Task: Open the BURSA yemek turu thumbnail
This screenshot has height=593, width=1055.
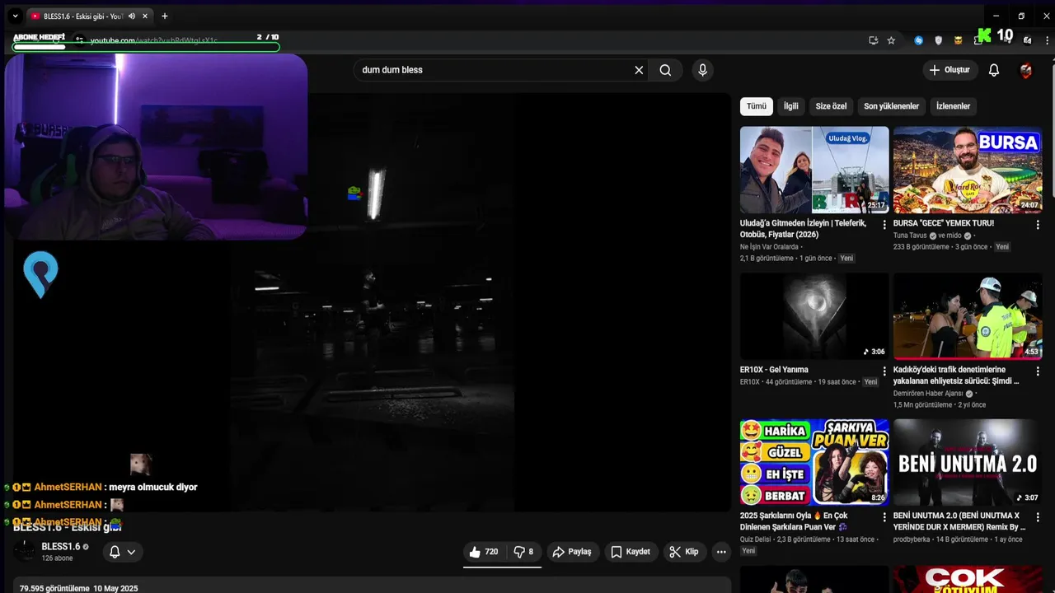Action: click(968, 170)
